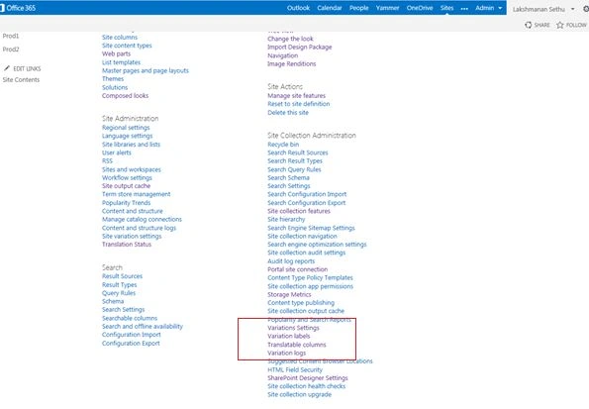Open Prod1 in left navigation
Screen dimensions: 589x409
[11, 36]
